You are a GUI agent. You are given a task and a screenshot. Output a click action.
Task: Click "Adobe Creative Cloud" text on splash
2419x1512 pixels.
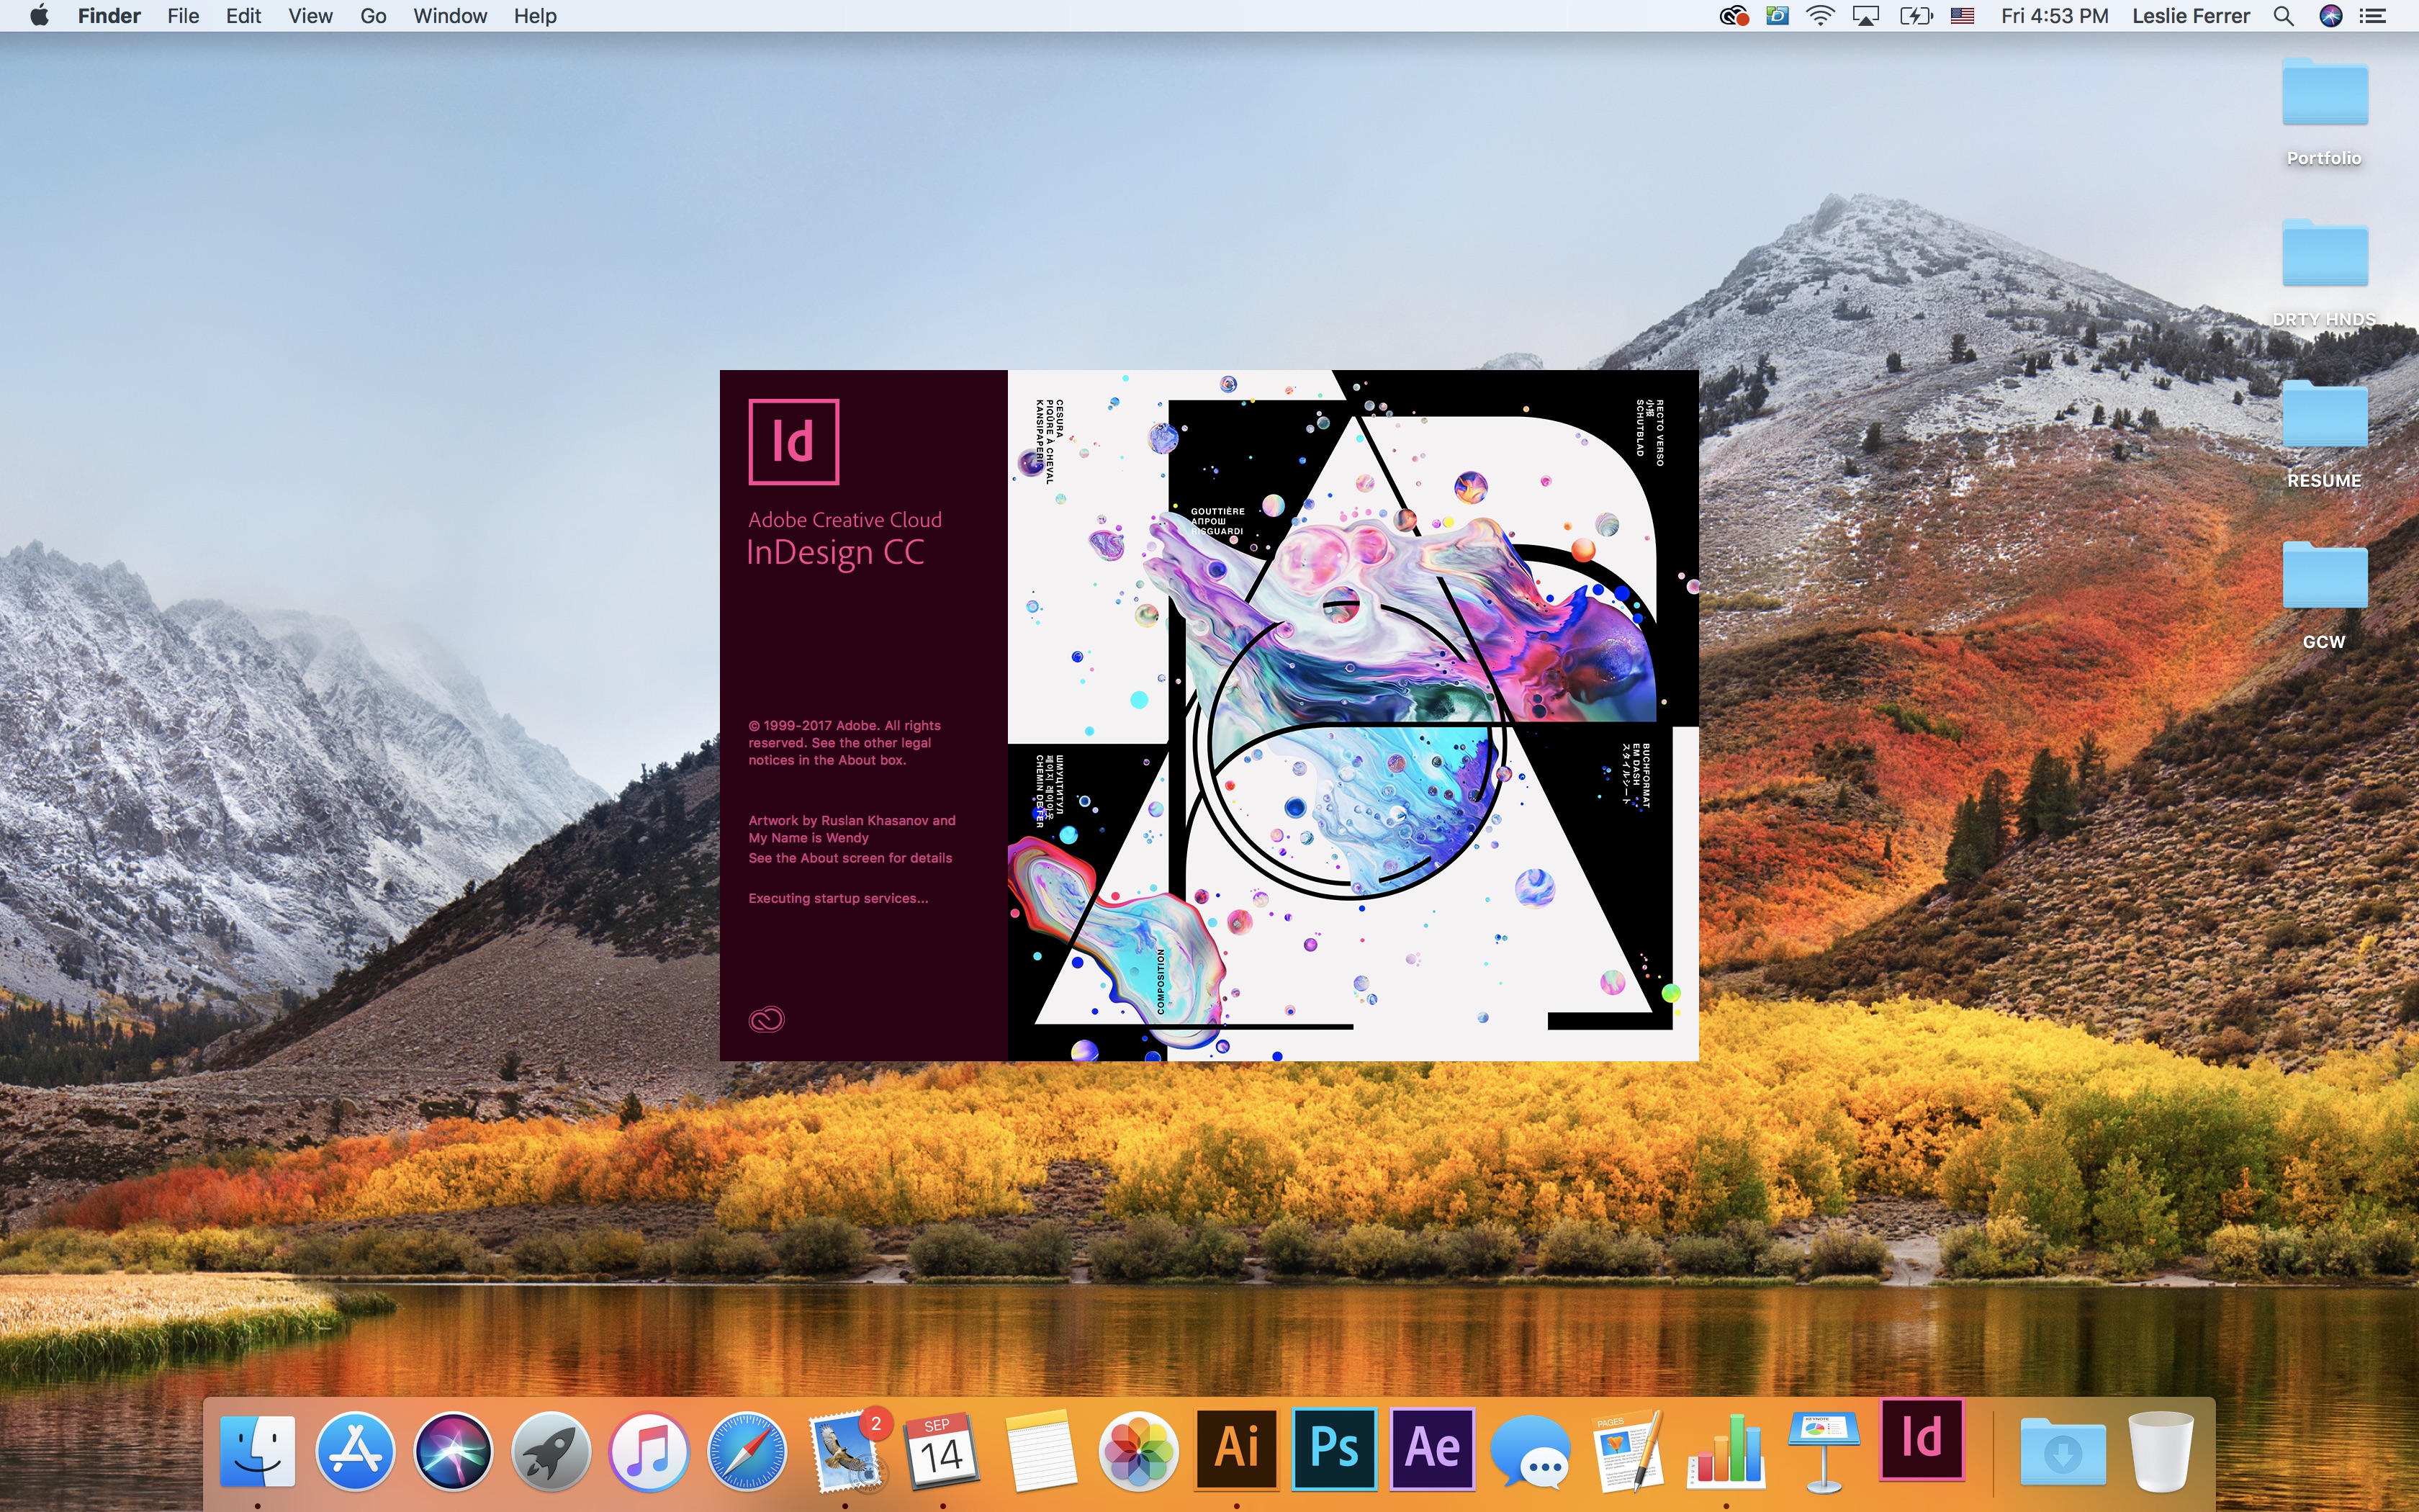click(844, 520)
